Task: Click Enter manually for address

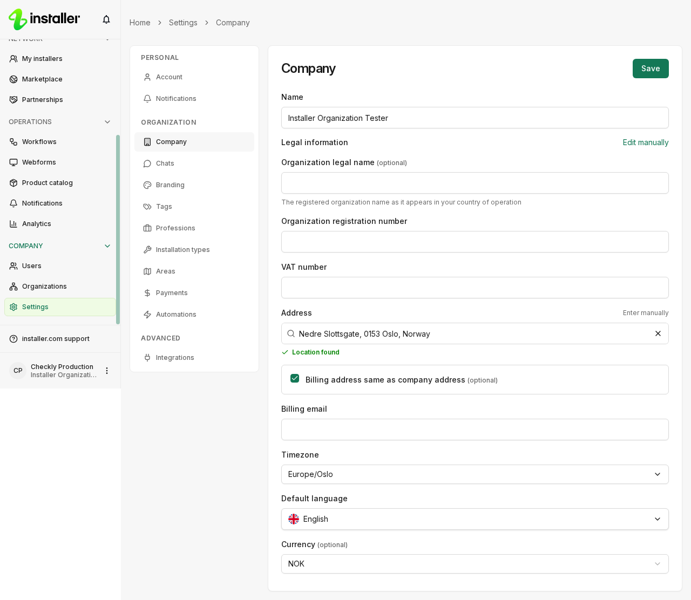Action: pos(646,313)
